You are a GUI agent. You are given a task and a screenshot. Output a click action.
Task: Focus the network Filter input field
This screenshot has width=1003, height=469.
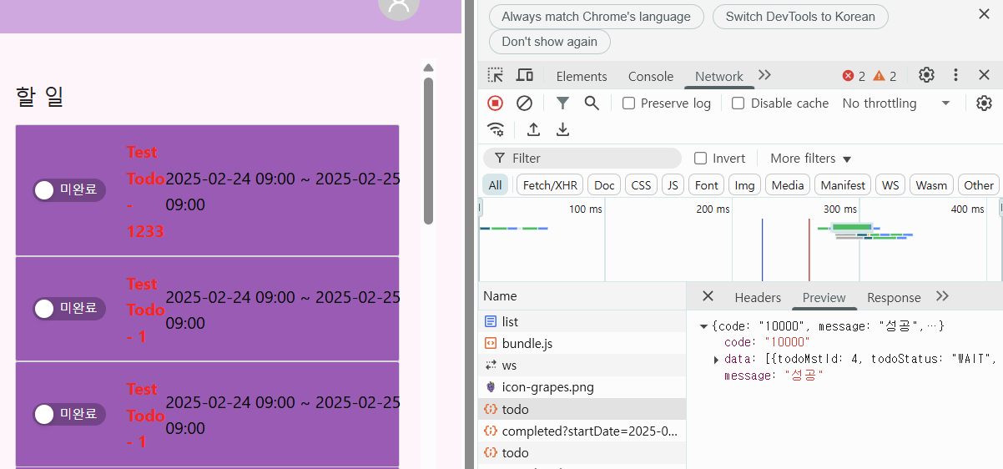coord(582,158)
